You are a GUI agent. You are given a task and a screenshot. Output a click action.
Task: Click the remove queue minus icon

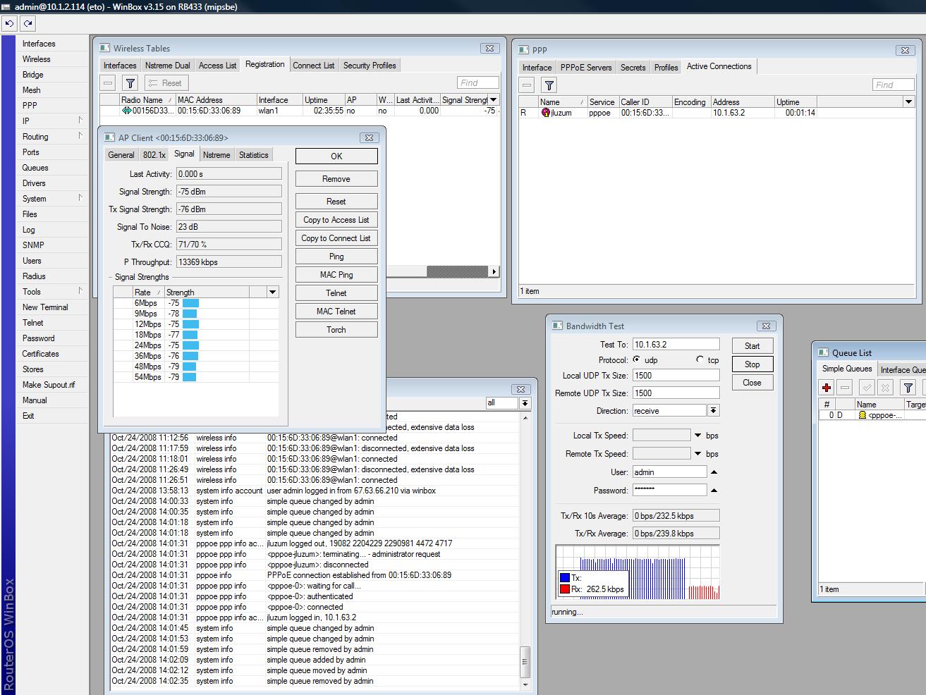(x=844, y=387)
